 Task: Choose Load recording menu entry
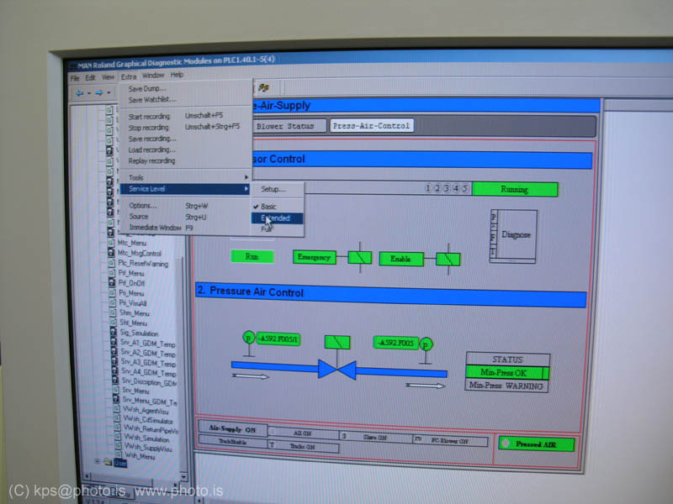pyautogui.click(x=151, y=150)
